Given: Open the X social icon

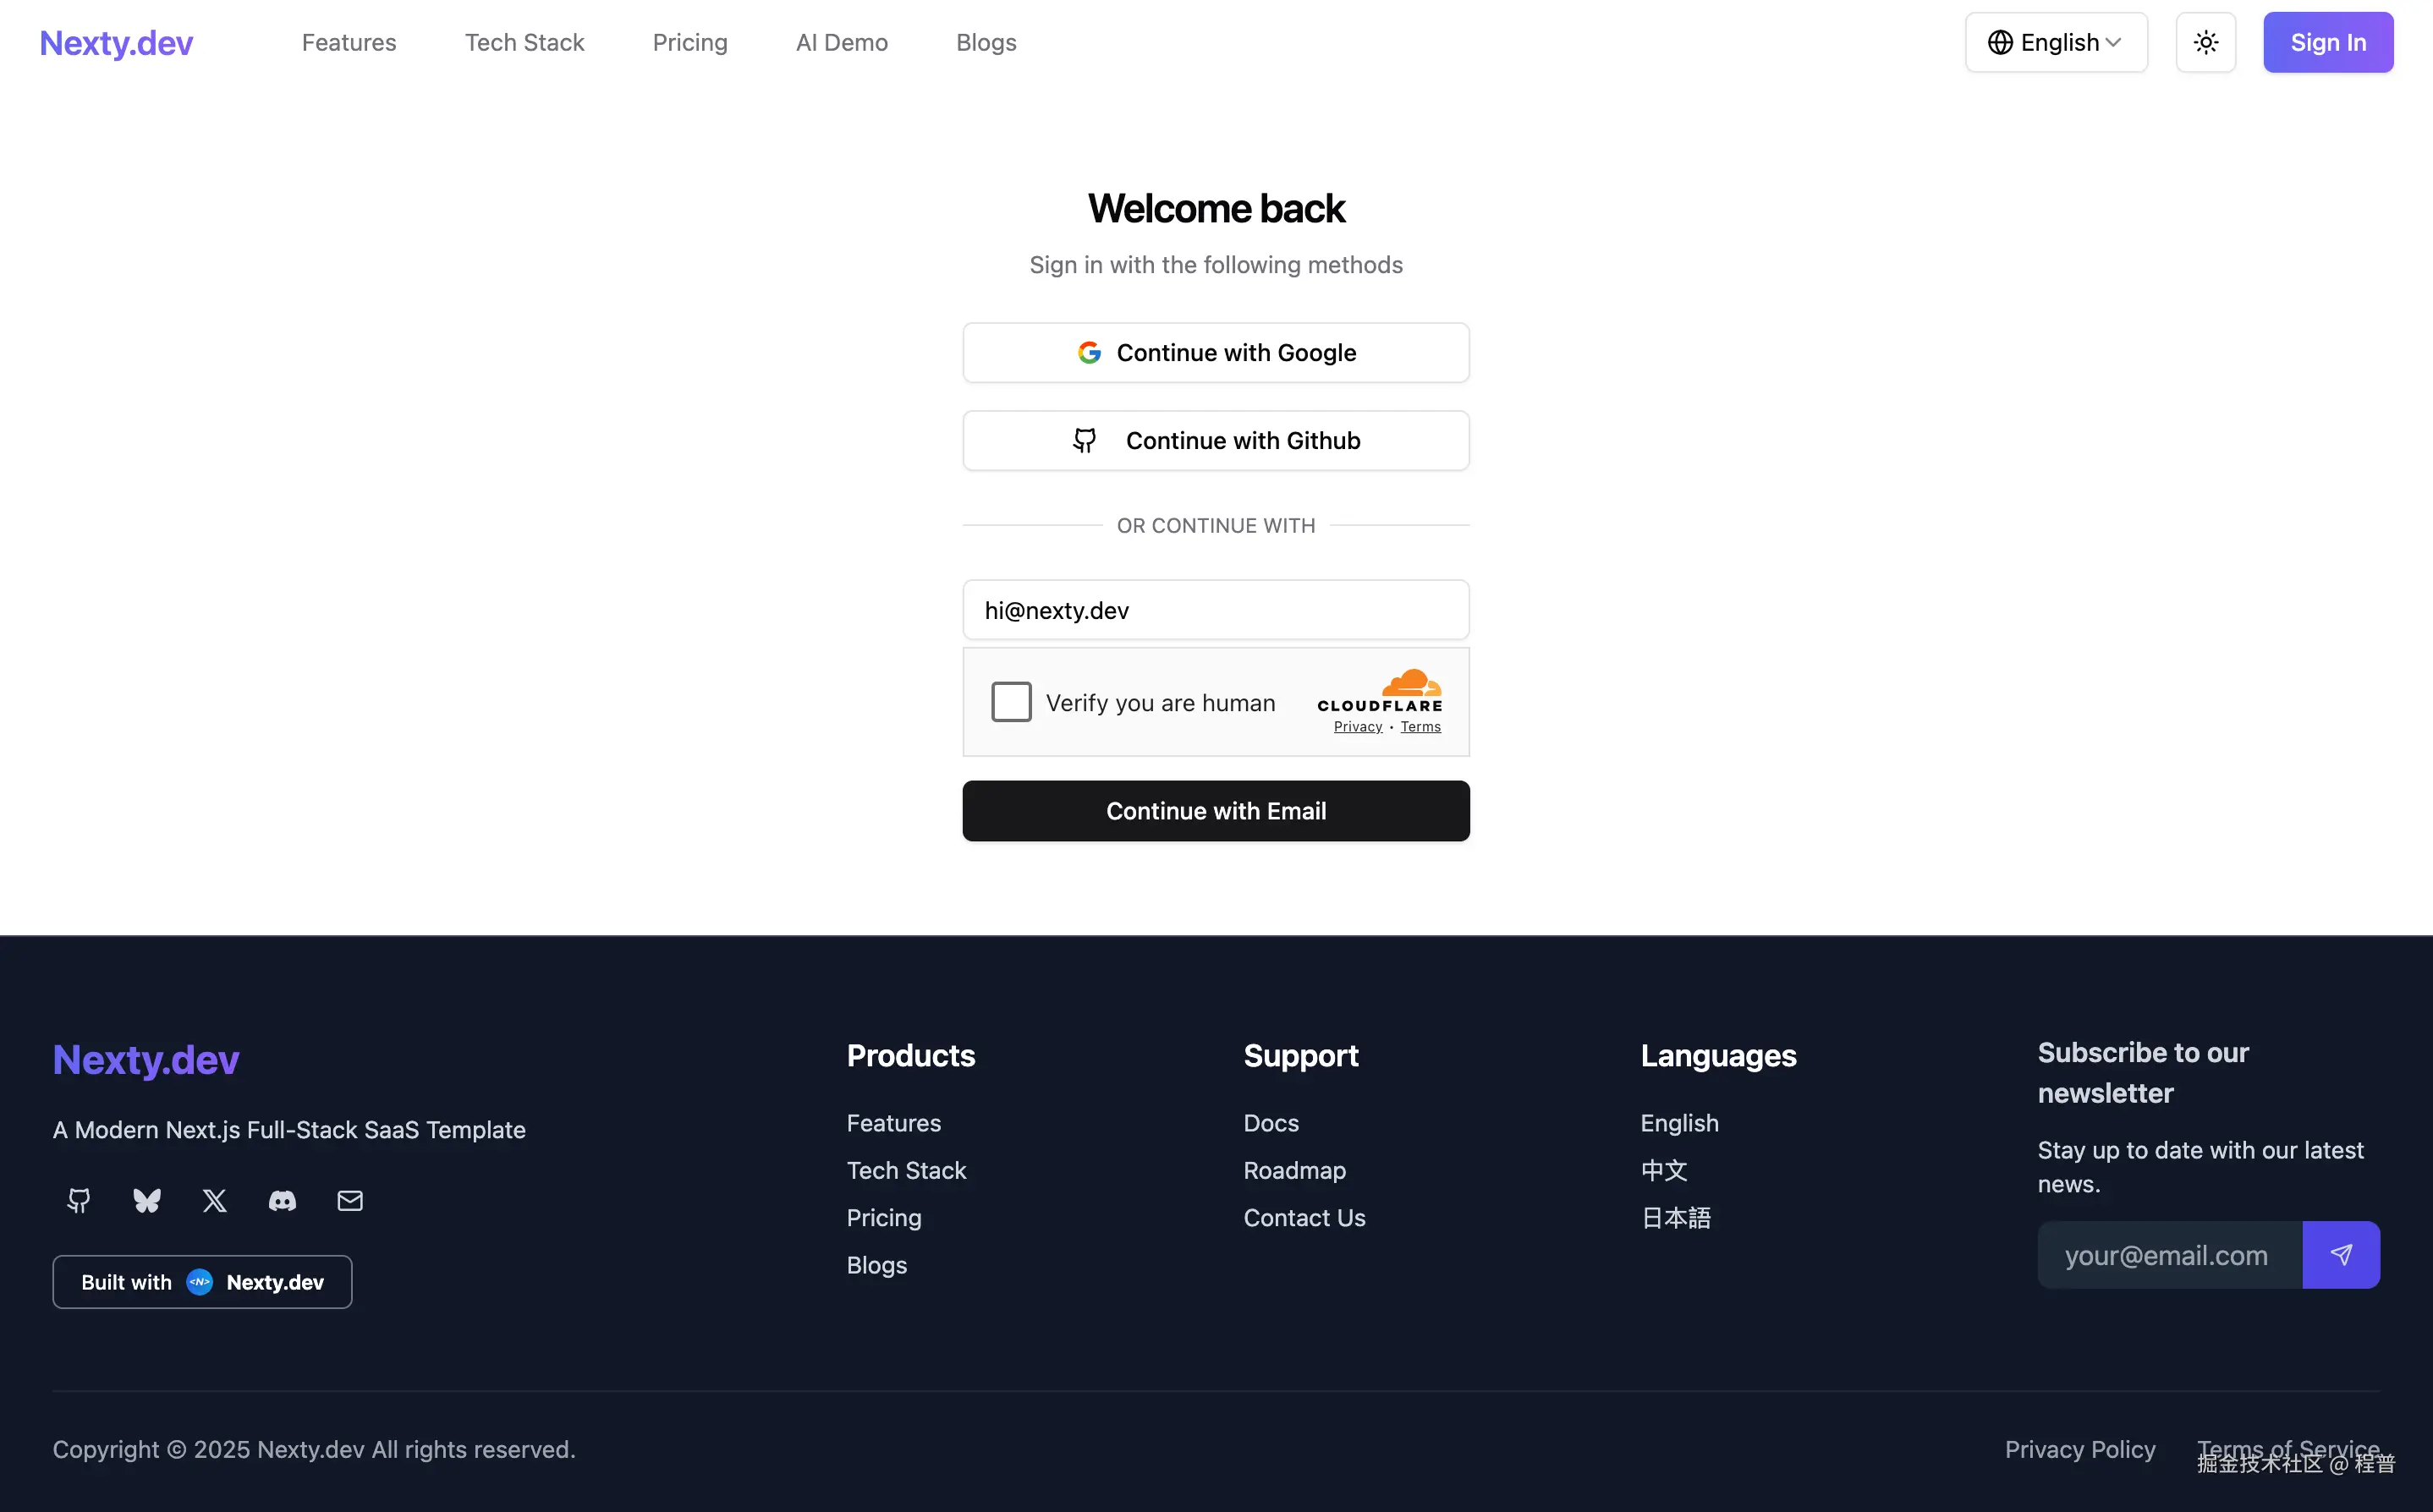Looking at the screenshot, I should (215, 1200).
